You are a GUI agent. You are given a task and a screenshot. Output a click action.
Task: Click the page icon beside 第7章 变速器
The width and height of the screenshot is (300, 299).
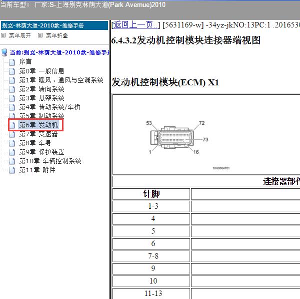coord(12,134)
